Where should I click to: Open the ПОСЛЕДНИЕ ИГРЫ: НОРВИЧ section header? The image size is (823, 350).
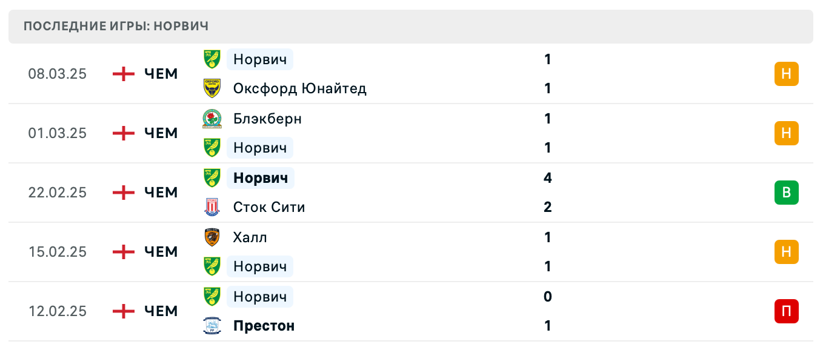point(115,26)
